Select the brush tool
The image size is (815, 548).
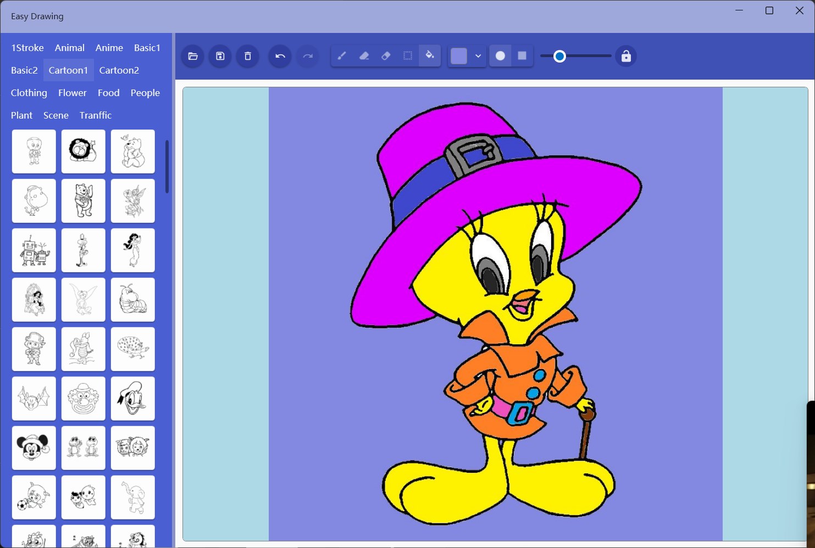click(342, 55)
